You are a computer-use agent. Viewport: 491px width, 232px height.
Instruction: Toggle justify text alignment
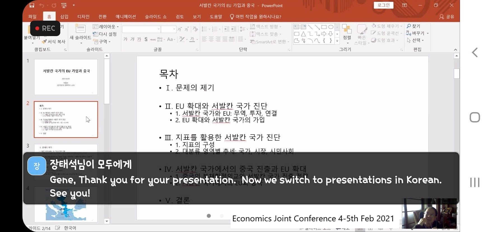[x=225, y=39]
